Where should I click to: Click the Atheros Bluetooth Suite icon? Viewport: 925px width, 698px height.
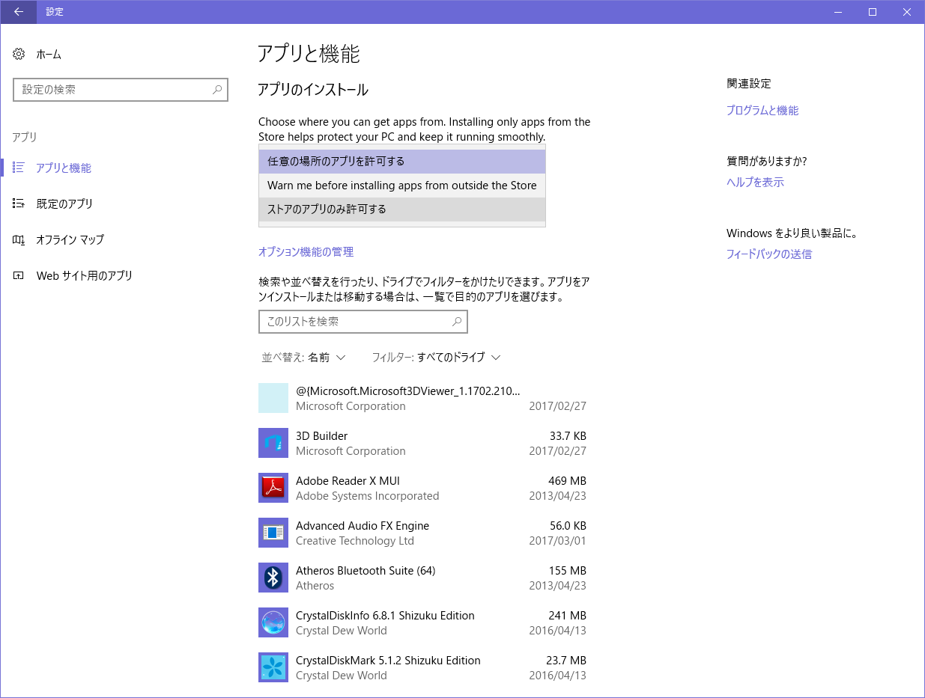point(273,578)
